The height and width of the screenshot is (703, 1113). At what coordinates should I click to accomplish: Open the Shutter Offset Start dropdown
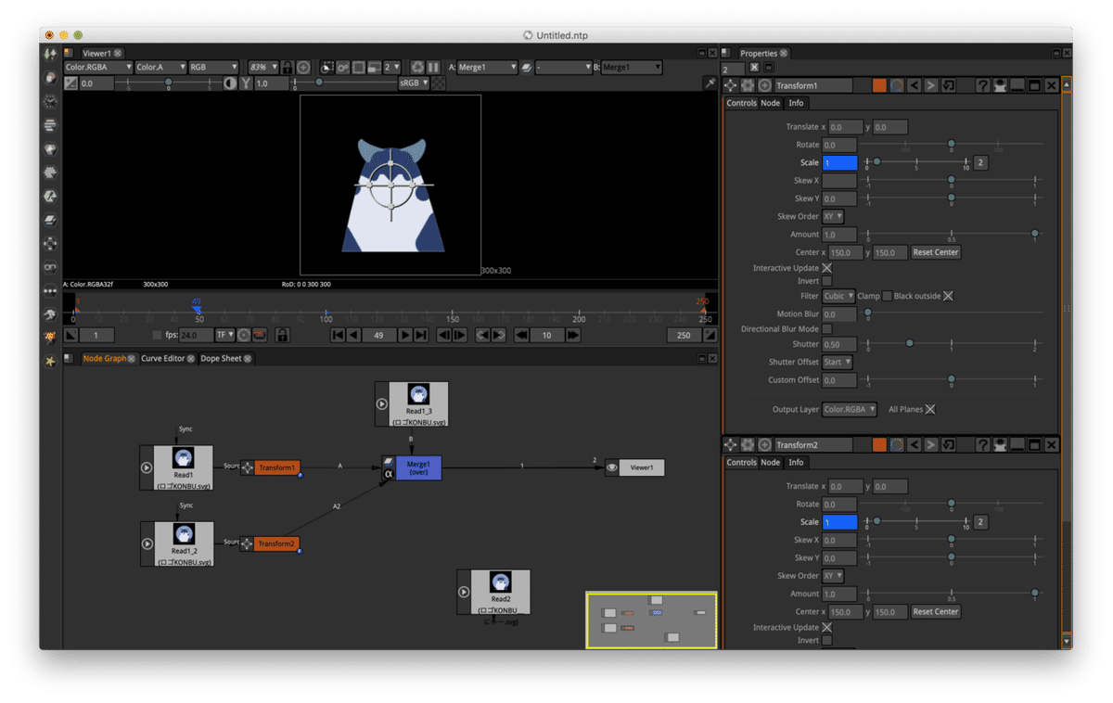point(837,362)
